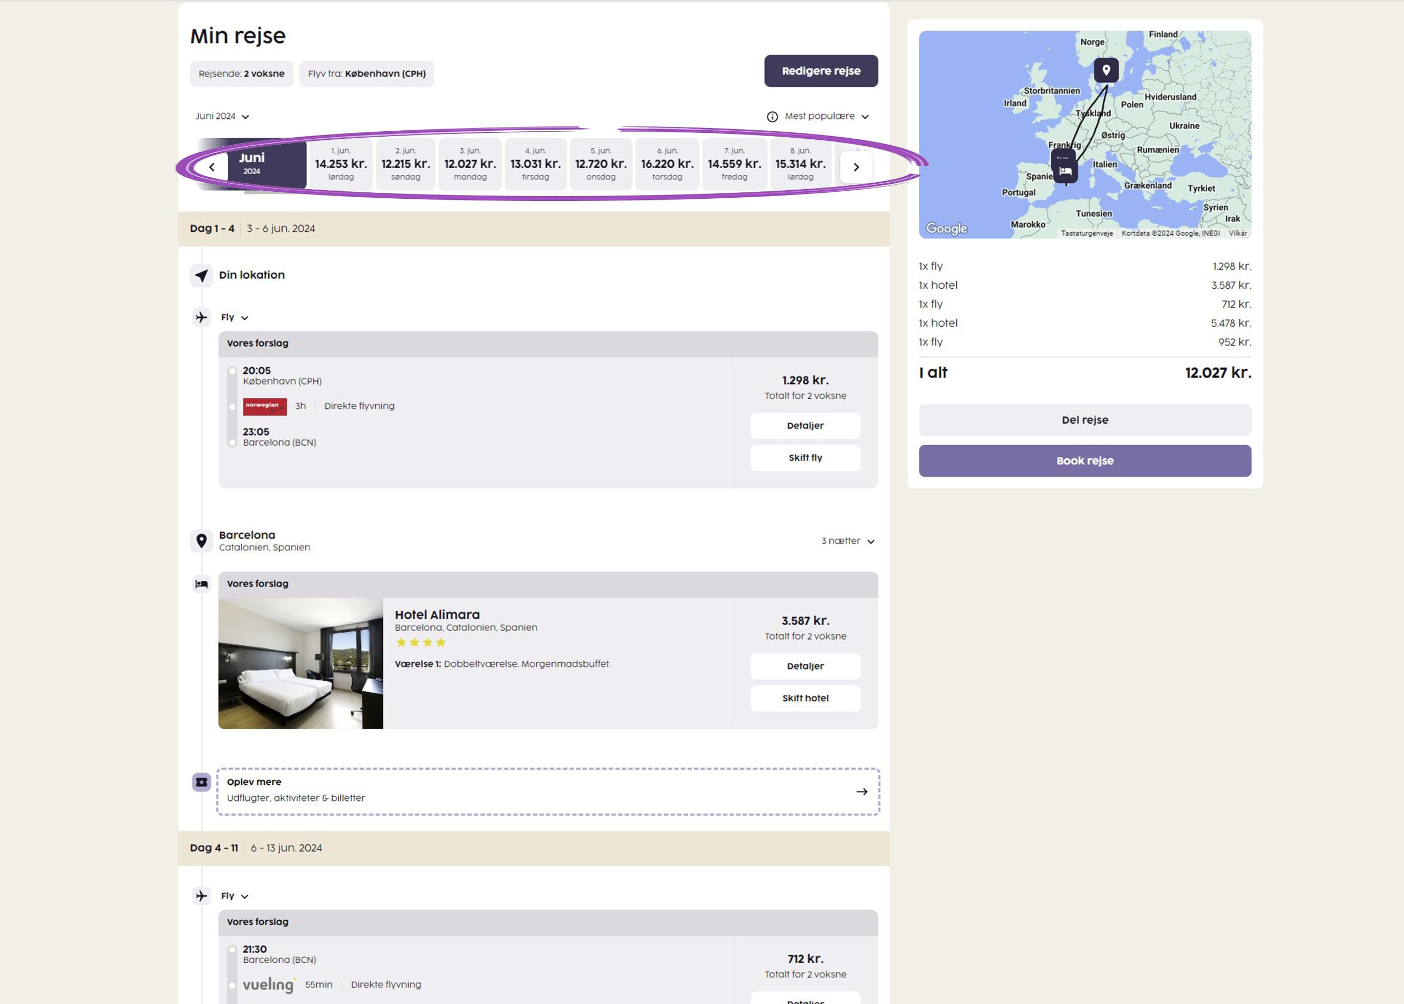Click Skift hotel for Hotel Alimara
This screenshot has width=1404, height=1004.
tap(805, 698)
